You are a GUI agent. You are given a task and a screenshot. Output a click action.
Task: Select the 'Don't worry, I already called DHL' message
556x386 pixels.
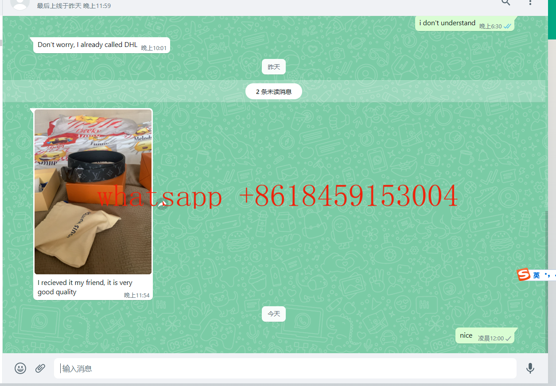[x=87, y=45]
